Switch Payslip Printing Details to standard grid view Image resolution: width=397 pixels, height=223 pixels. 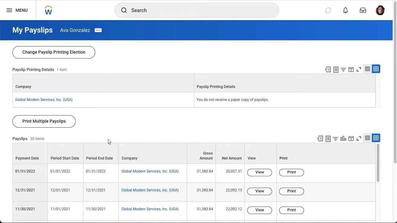376,69
